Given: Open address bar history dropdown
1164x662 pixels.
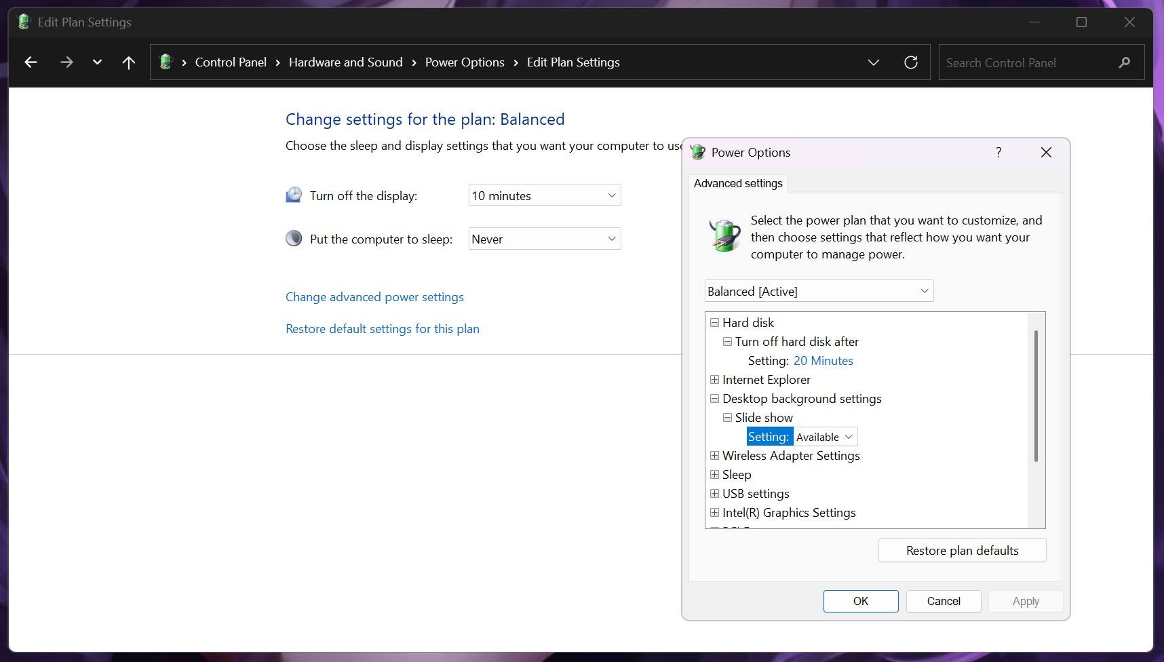Looking at the screenshot, I should 874,62.
